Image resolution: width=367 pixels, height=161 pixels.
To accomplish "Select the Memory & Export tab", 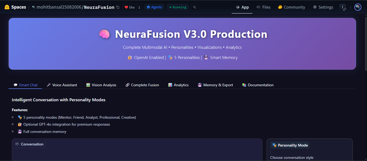I will click(215, 85).
